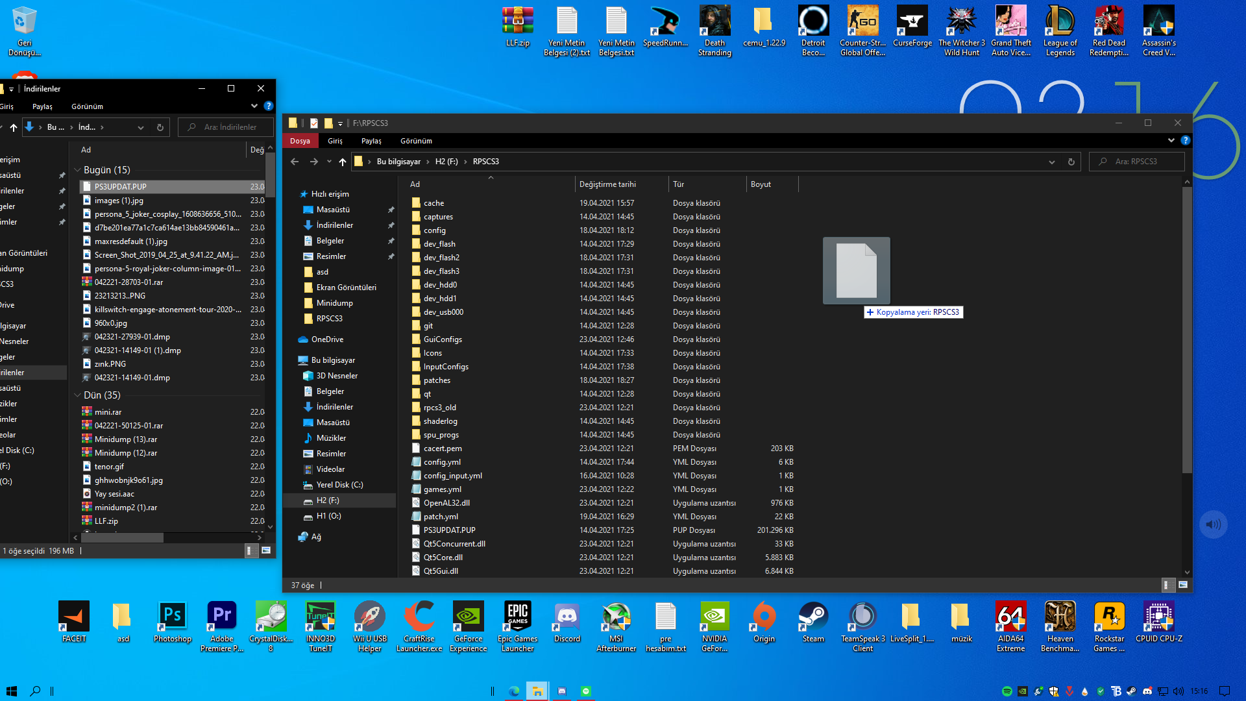Open Quick Access Toolbar dropdown in RPSCS3
Viewport: 1246px width, 701px height.
click(x=340, y=123)
